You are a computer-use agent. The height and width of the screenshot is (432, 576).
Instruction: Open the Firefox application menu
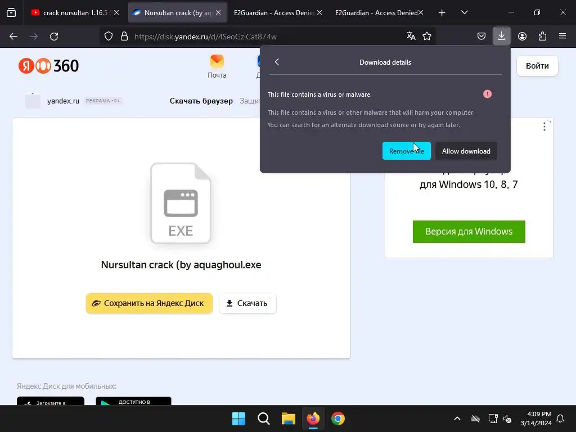click(x=562, y=36)
